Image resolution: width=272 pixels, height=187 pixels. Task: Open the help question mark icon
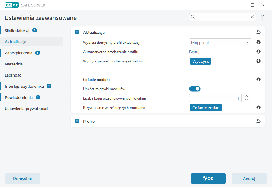262,17
